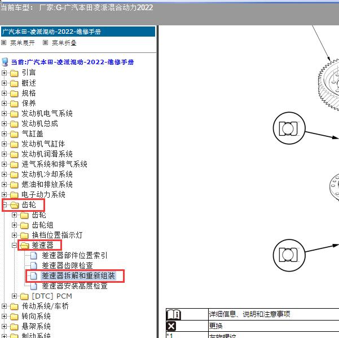The image size is (339, 338).
Task: Click the folder icon for 发动机气缸体
Action: tap(14, 144)
